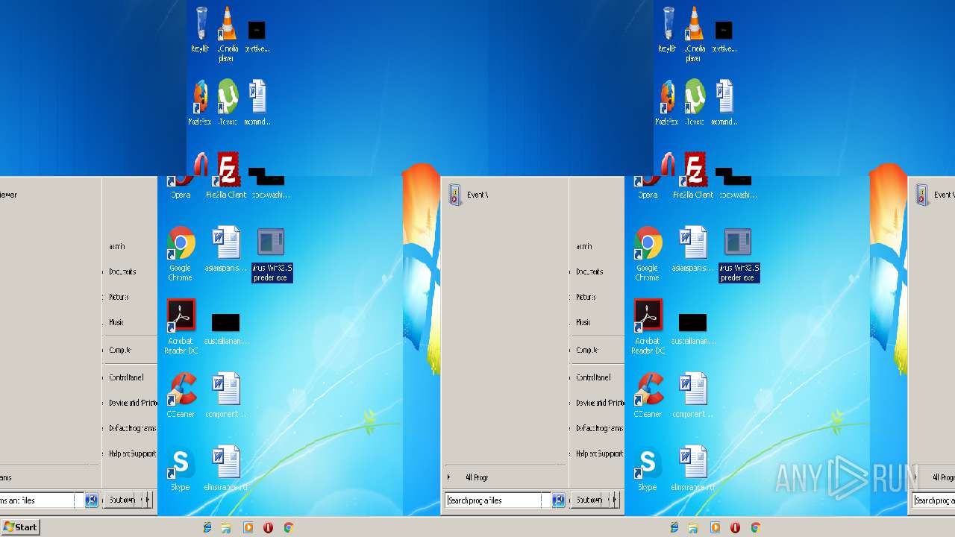
Task: Open Music in the right Start menu
Action: (583, 322)
